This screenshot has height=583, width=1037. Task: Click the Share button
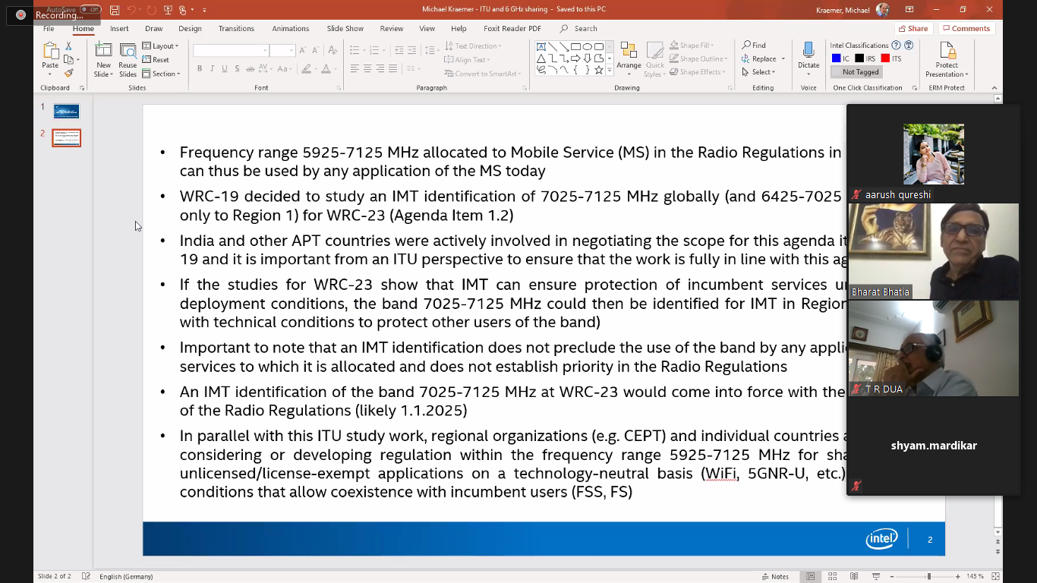pyautogui.click(x=913, y=29)
